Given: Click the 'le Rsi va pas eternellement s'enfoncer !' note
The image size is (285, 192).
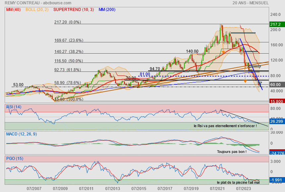Looking at the screenshot, I should (225, 126).
